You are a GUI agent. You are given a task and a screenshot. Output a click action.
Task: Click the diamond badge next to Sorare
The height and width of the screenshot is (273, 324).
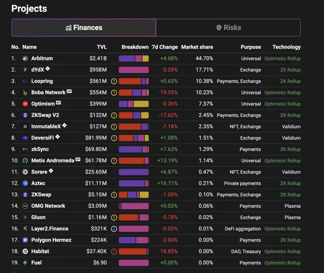pyautogui.click(x=51, y=171)
